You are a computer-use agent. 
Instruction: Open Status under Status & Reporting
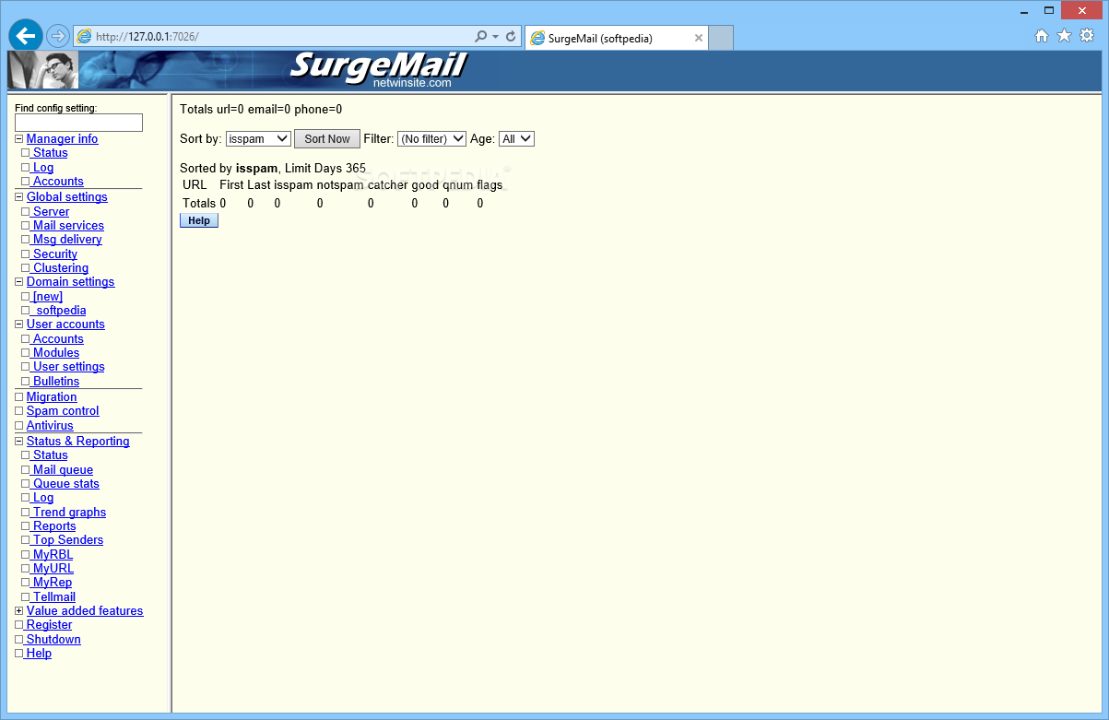pos(50,455)
